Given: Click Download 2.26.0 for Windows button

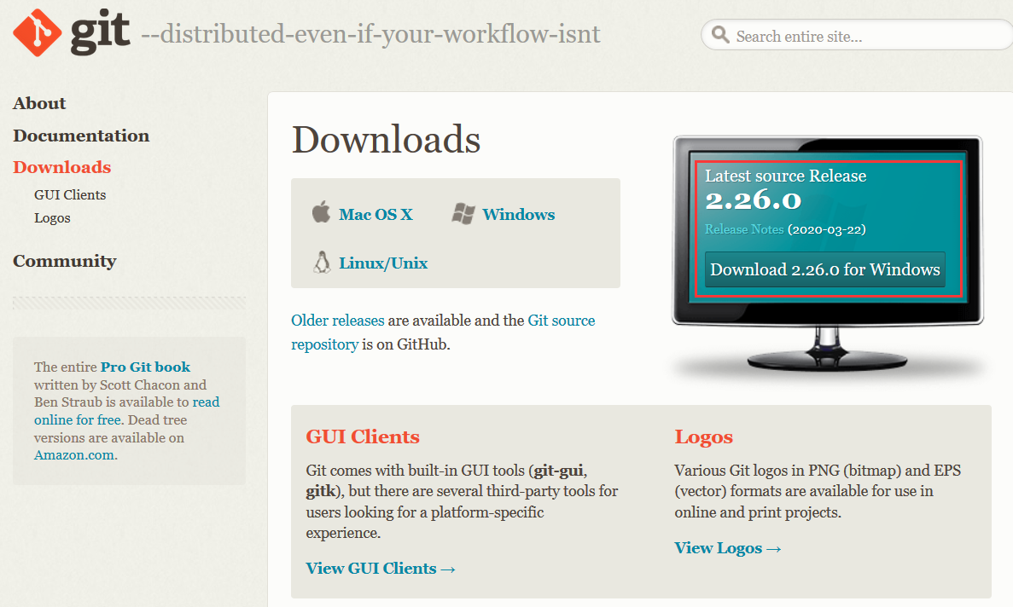Looking at the screenshot, I should (x=825, y=269).
